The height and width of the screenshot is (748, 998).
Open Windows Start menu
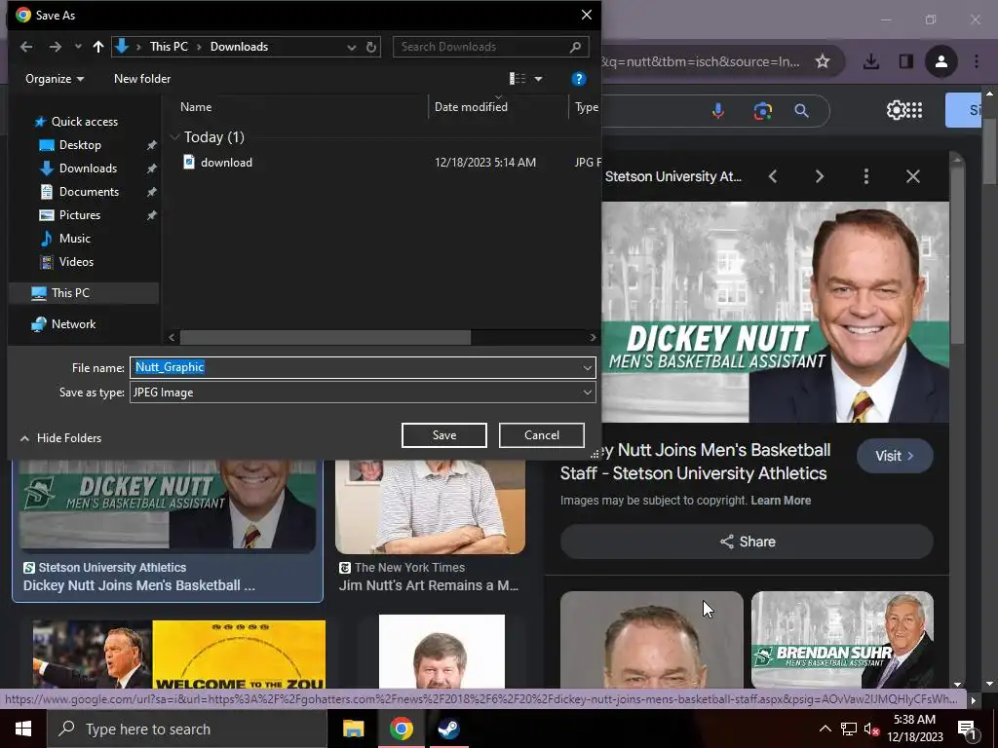(23, 729)
